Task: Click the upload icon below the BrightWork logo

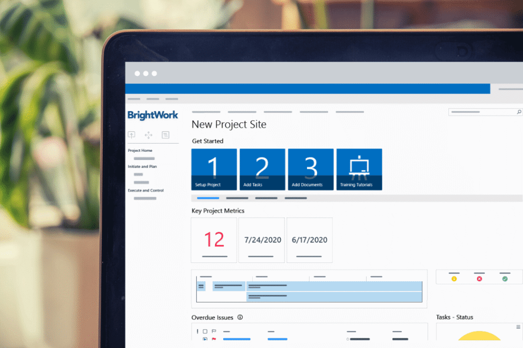Action: coord(131,135)
